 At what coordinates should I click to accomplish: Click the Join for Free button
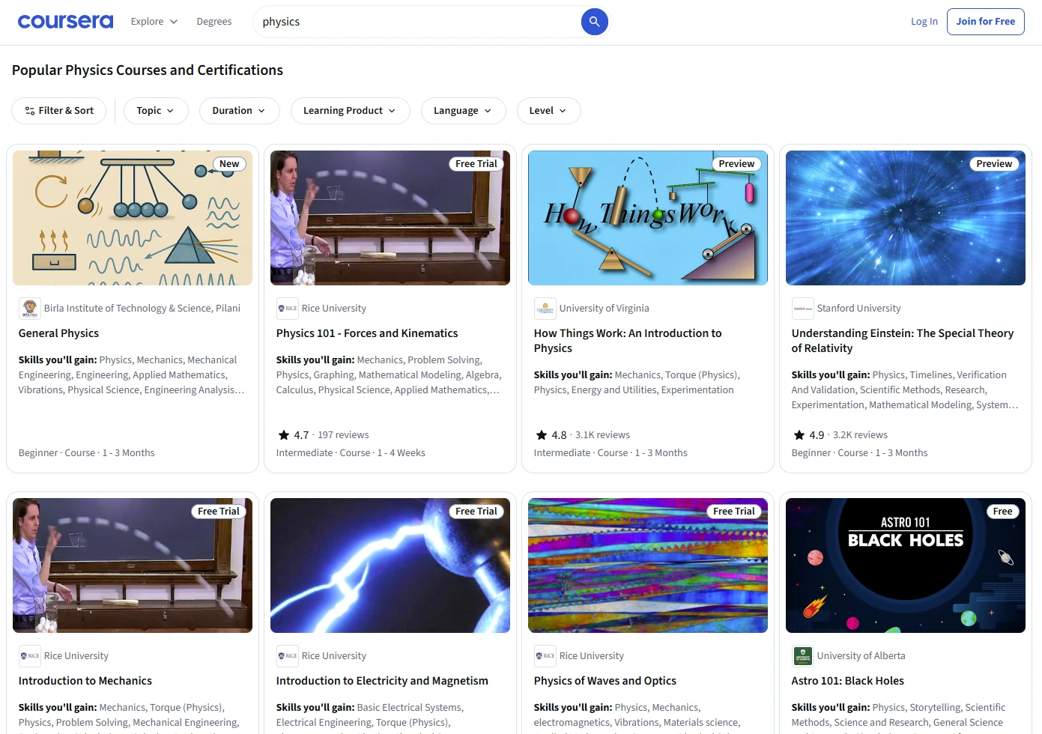tap(985, 21)
